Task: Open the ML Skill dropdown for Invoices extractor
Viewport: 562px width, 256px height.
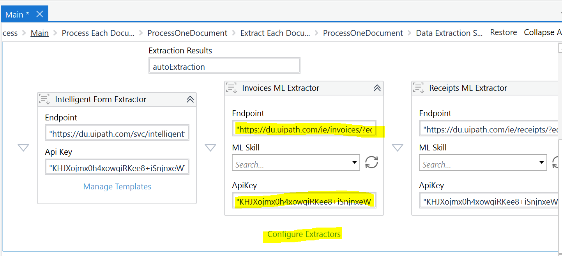Action: click(x=354, y=162)
